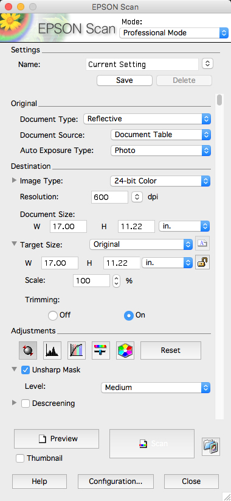Screen dimensions: 231x501
Task: Open the Configuration dialog button
Action: 115,481
